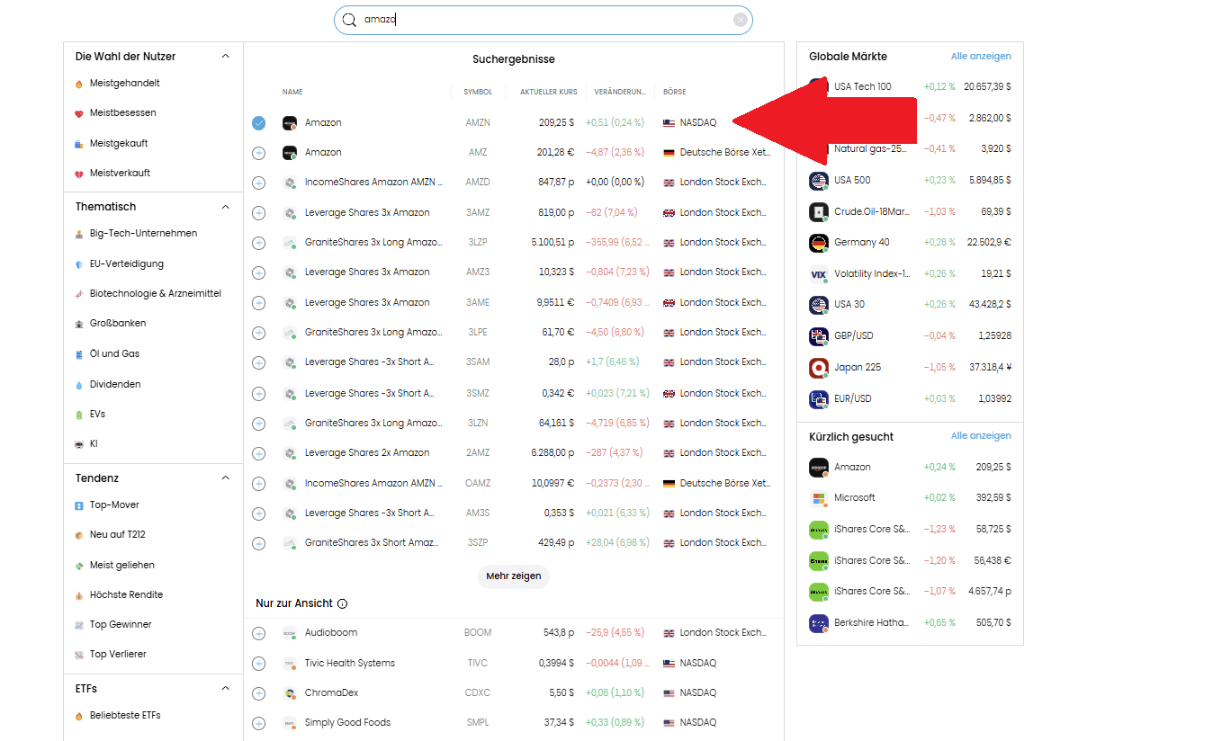Screen dimensions: 1231x741
Task: Sort by the BÖRSE column header
Action: (675, 92)
